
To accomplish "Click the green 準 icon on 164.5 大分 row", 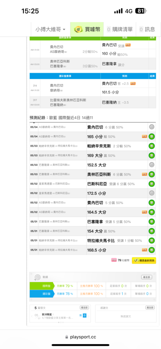I will (x=152, y=212).
